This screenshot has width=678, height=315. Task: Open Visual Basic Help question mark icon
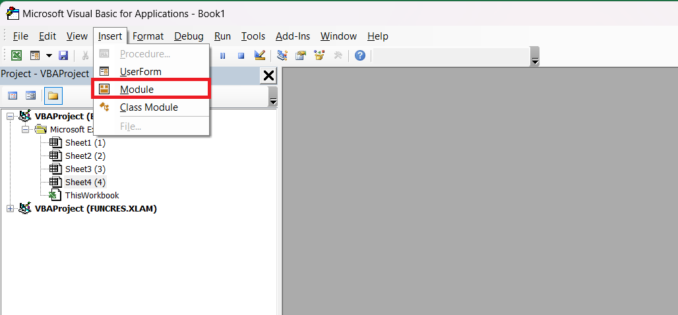pyautogui.click(x=359, y=55)
